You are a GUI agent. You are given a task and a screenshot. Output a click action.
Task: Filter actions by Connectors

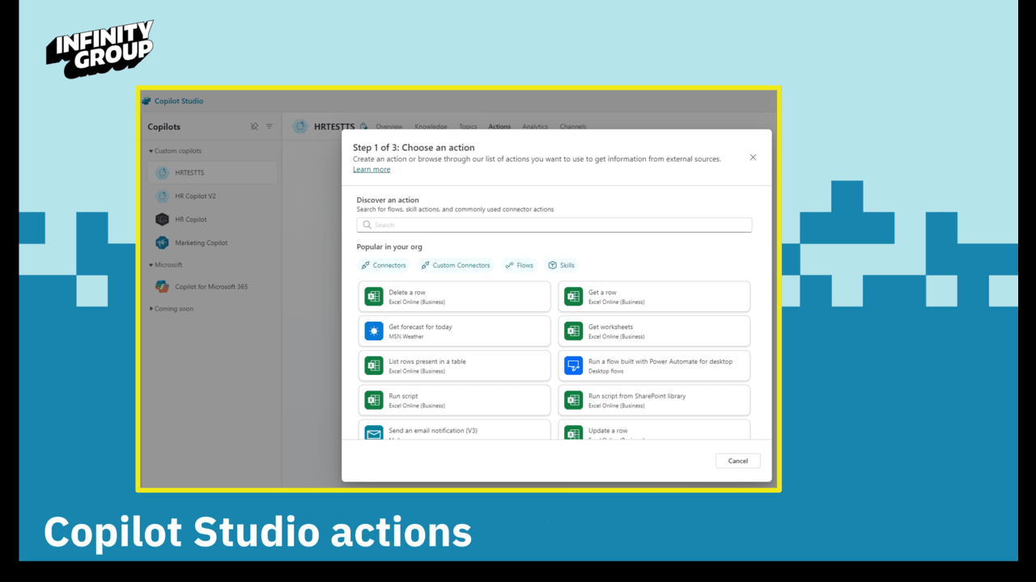pyautogui.click(x=384, y=265)
